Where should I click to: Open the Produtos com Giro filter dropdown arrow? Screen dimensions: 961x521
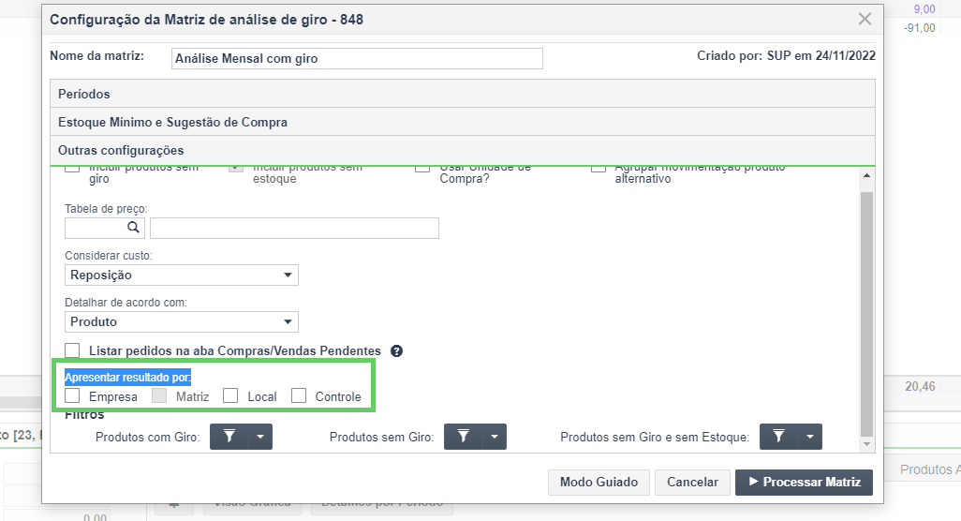pos(260,437)
